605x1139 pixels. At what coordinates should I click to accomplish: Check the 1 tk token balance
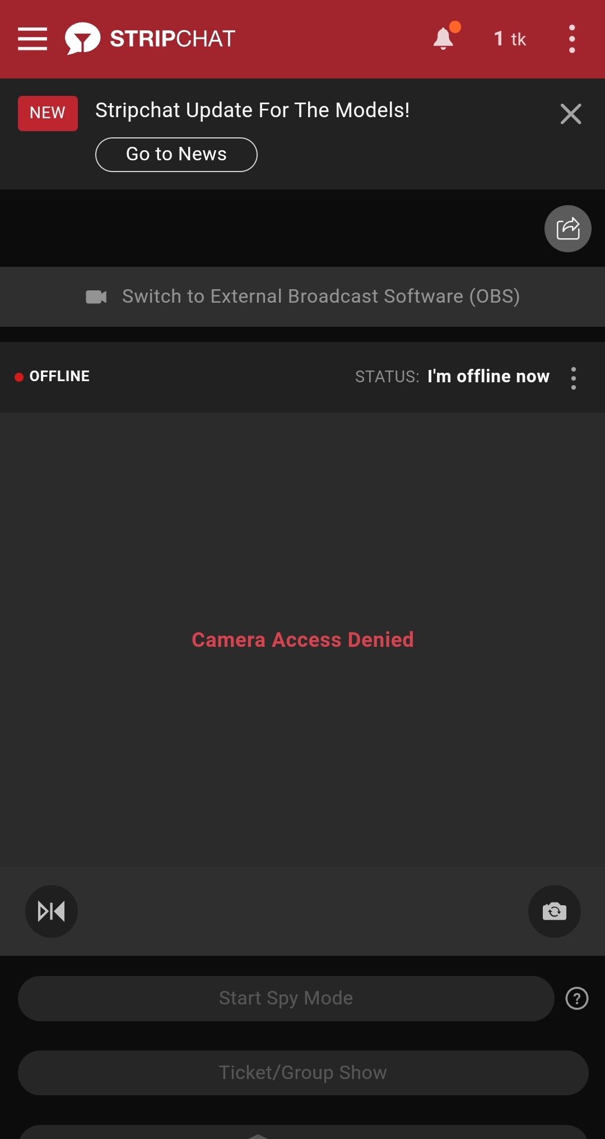tap(510, 39)
